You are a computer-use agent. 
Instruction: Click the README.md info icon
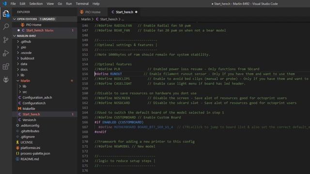(x=17, y=159)
